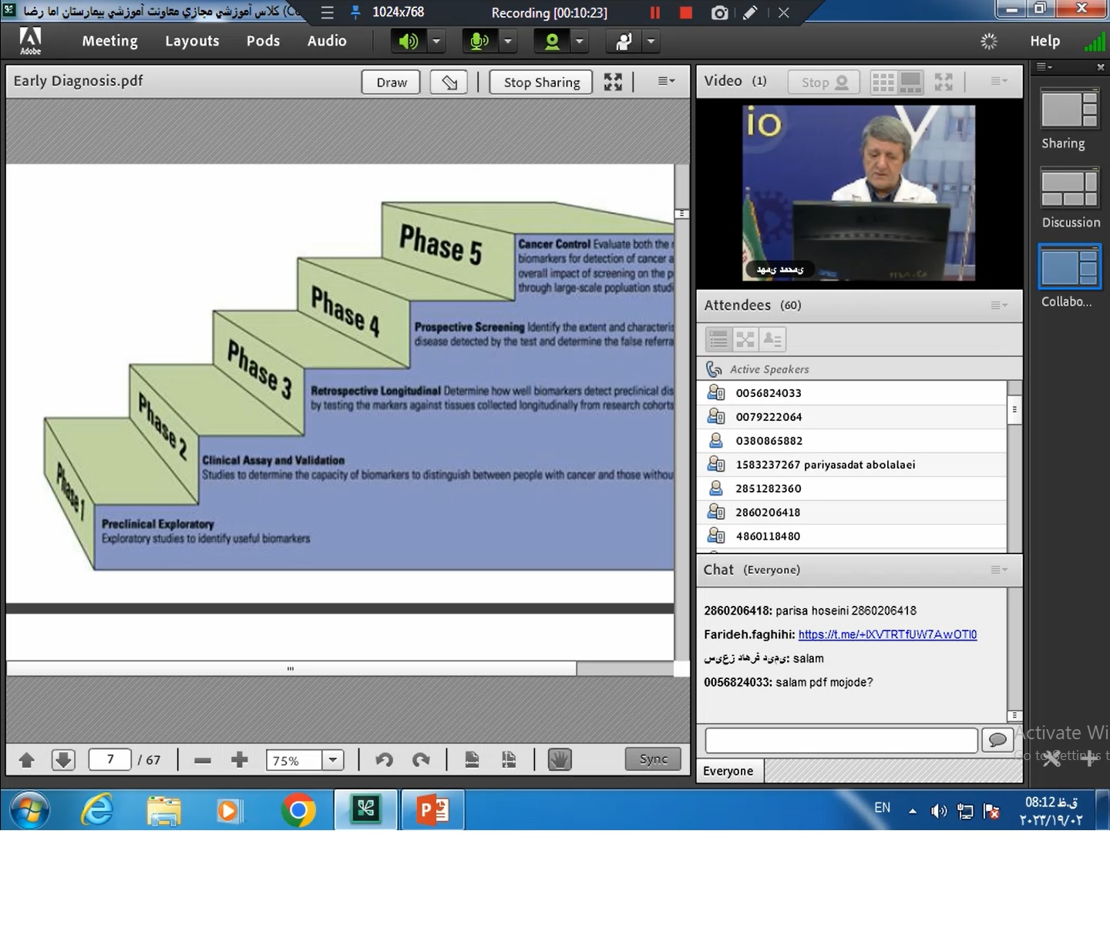
Task: Send chat message with speech bubble icon
Action: tap(997, 740)
